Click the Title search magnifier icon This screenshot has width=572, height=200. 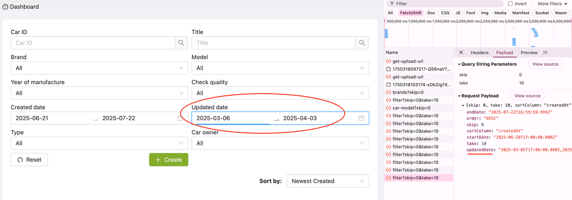[x=362, y=43]
